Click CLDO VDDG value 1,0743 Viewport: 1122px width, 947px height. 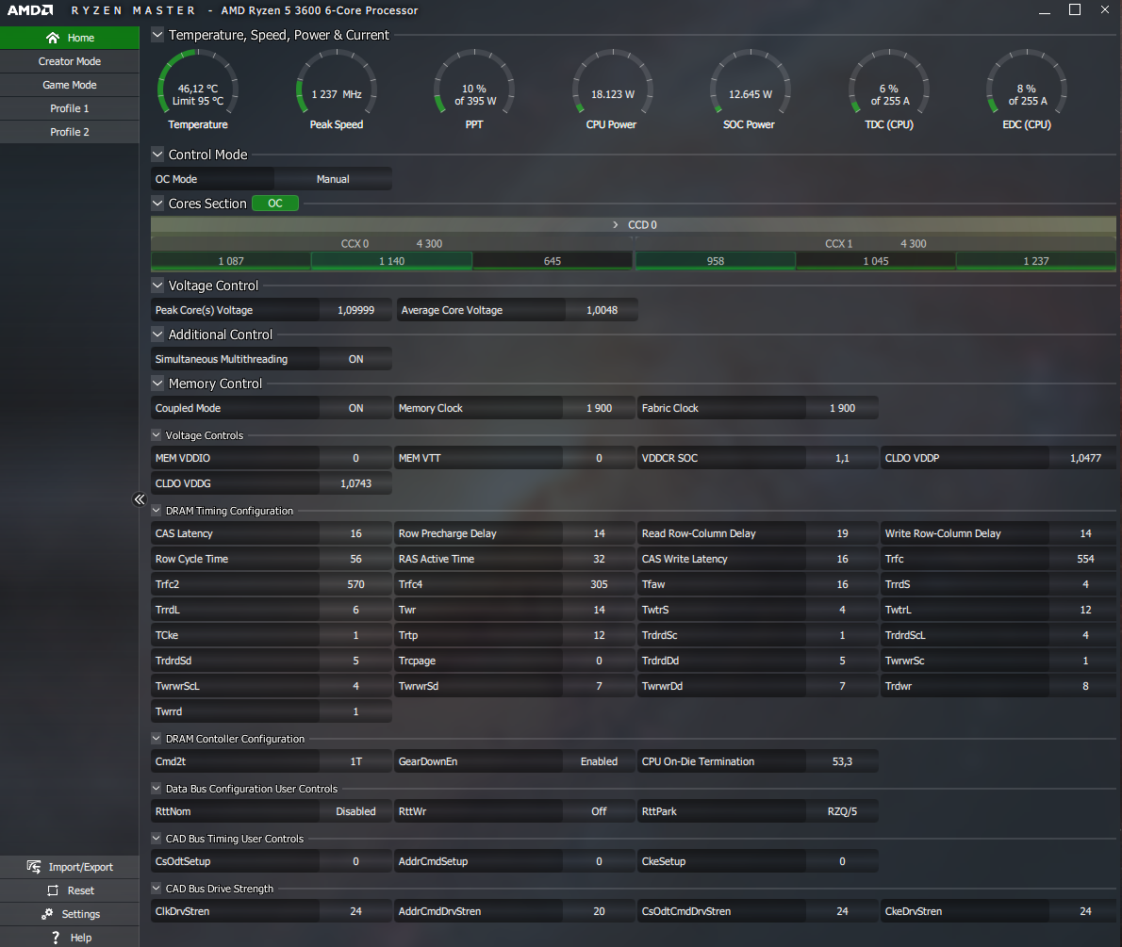point(355,484)
